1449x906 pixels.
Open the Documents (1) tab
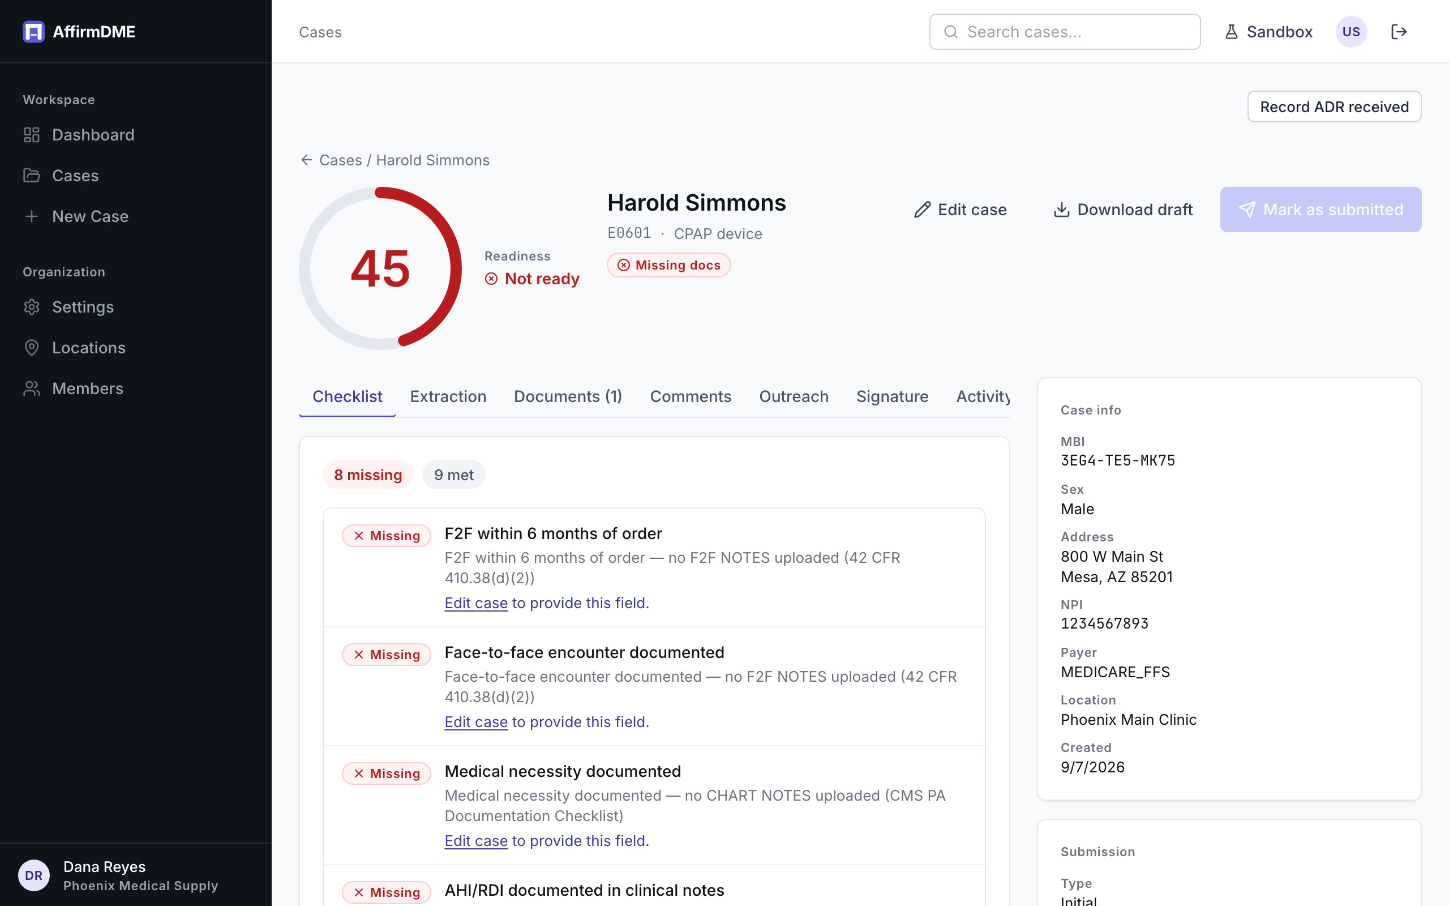568,397
